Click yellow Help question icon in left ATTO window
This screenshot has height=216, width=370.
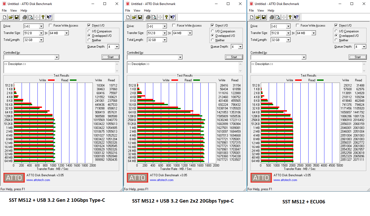click(x=43, y=17)
